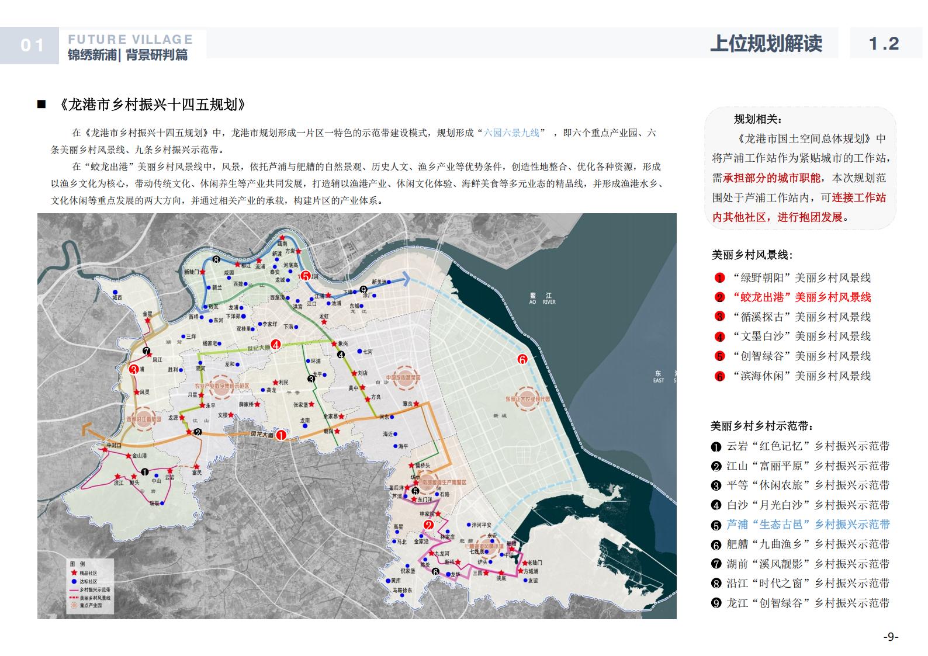This screenshot has height=656, width=928.
Task: Click the red star at 章良 community
Action: pos(417,403)
